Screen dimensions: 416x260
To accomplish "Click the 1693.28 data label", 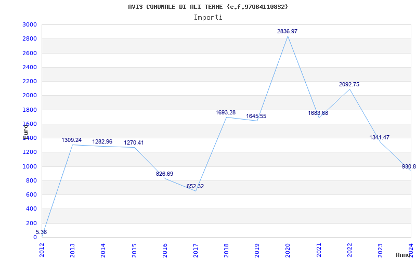I will click(226, 112).
